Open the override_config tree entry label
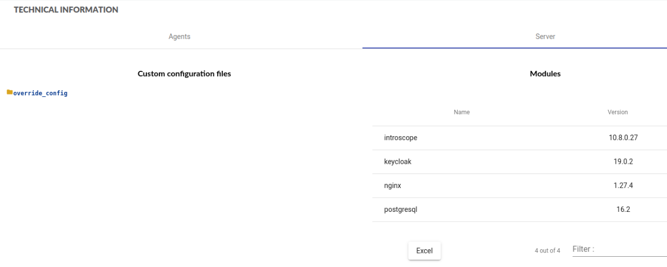667x267 pixels. [40, 94]
